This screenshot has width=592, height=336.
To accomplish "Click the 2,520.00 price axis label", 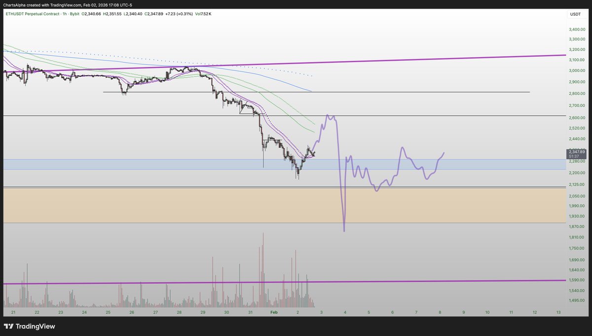I will (x=576, y=128).
